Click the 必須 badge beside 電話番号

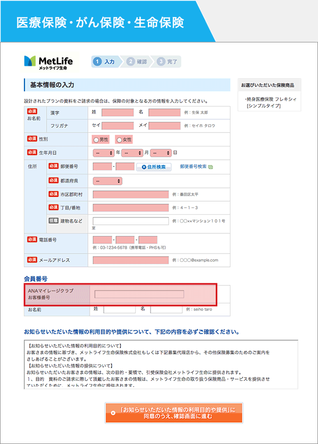[32, 239]
